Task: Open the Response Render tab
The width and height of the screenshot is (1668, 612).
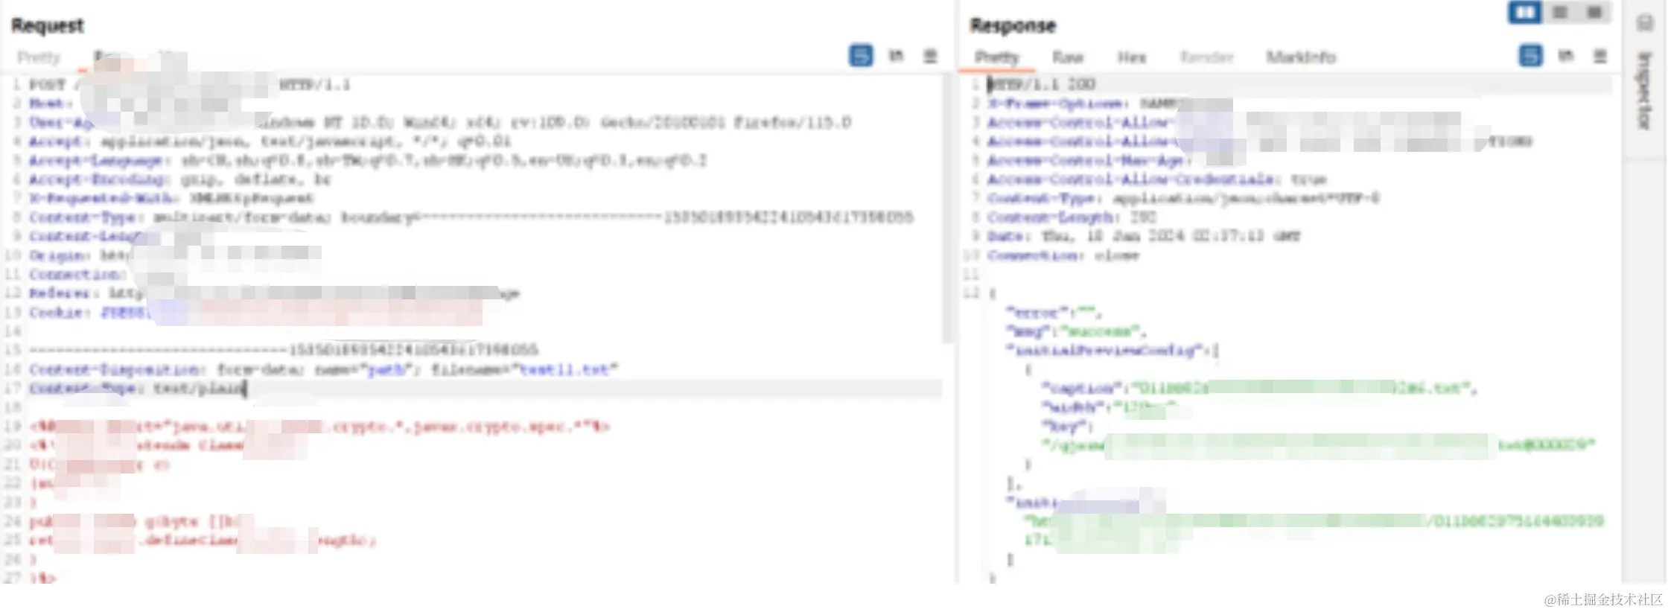Action: 1206,57
